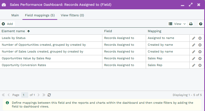Jump to the last page

(44, 95)
